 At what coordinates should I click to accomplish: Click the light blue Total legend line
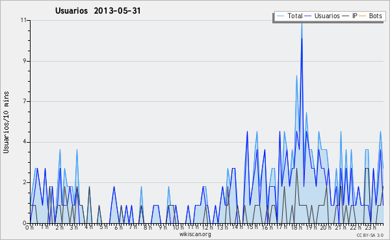[280, 16]
